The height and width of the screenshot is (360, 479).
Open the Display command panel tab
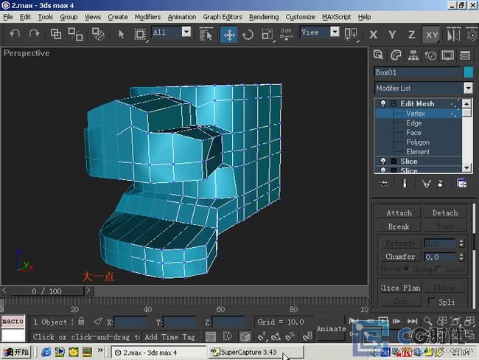pyautogui.click(x=448, y=55)
